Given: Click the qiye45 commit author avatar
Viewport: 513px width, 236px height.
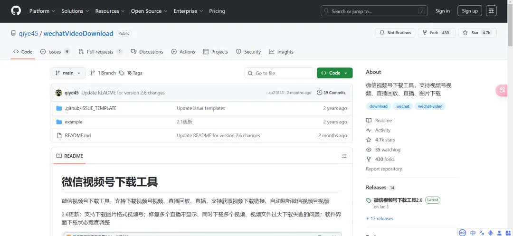Looking at the screenshot, I should click(x=59, y=93).
